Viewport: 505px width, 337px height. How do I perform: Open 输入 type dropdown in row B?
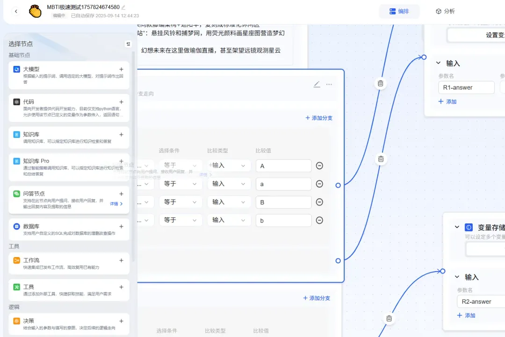pos(229,202)
